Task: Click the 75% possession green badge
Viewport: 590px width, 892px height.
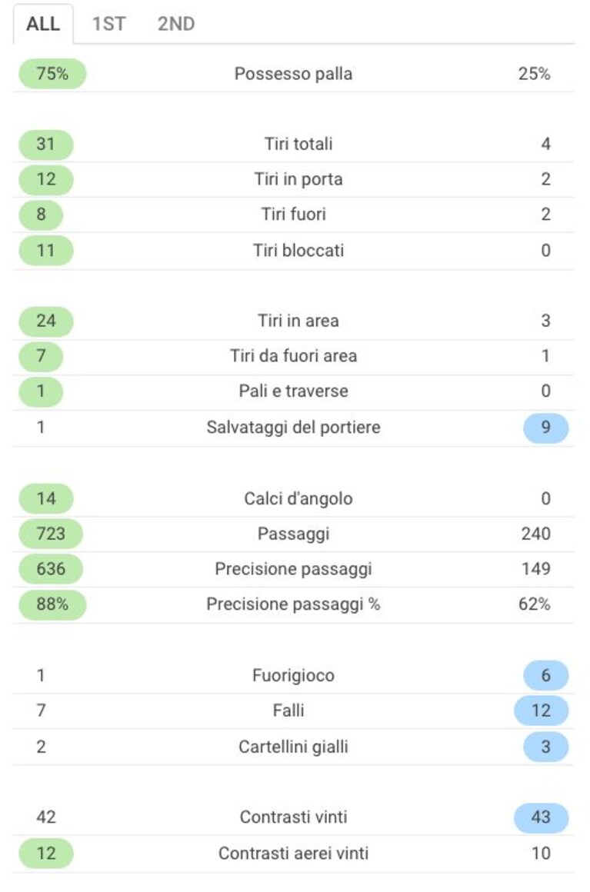Action: tap(52, 74)
